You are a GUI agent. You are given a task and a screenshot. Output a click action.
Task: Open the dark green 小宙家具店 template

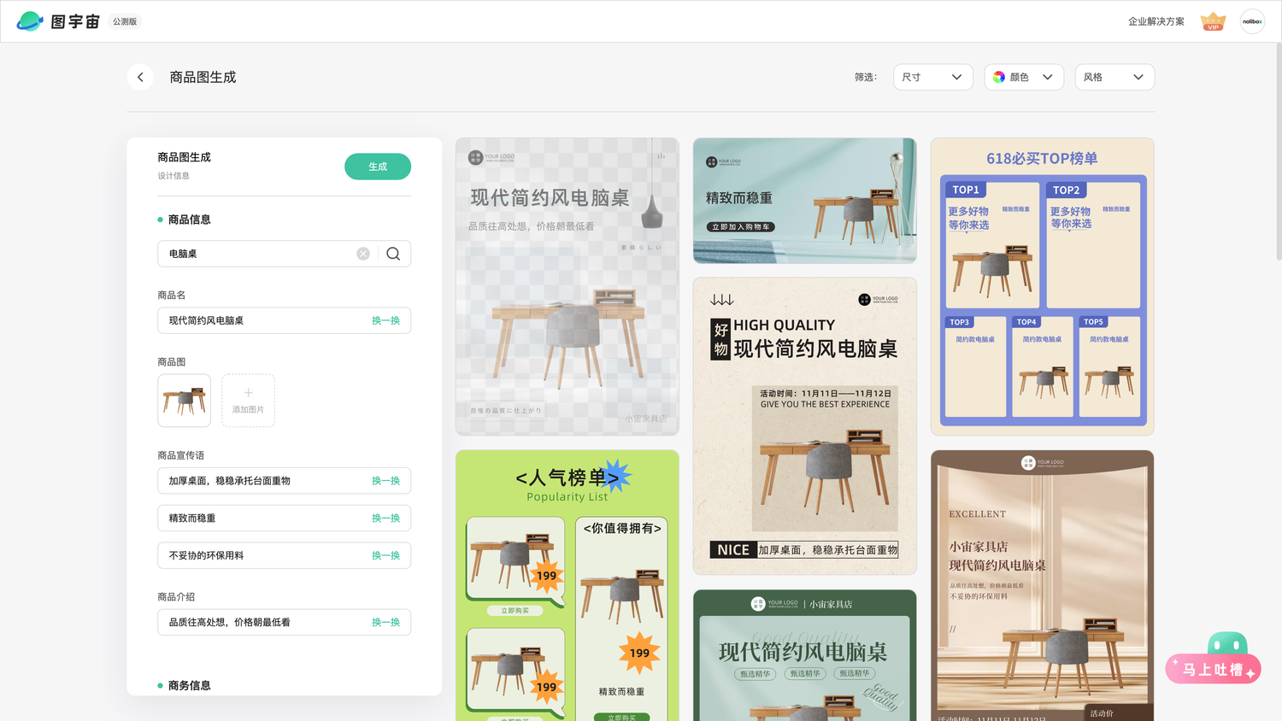pyautogui.click(x=805, y=655)
